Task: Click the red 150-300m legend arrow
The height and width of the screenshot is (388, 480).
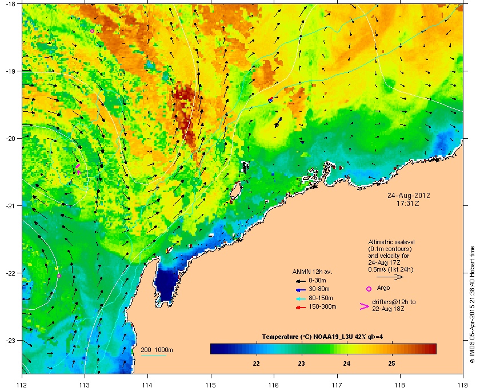Action: tap(301, 308)
